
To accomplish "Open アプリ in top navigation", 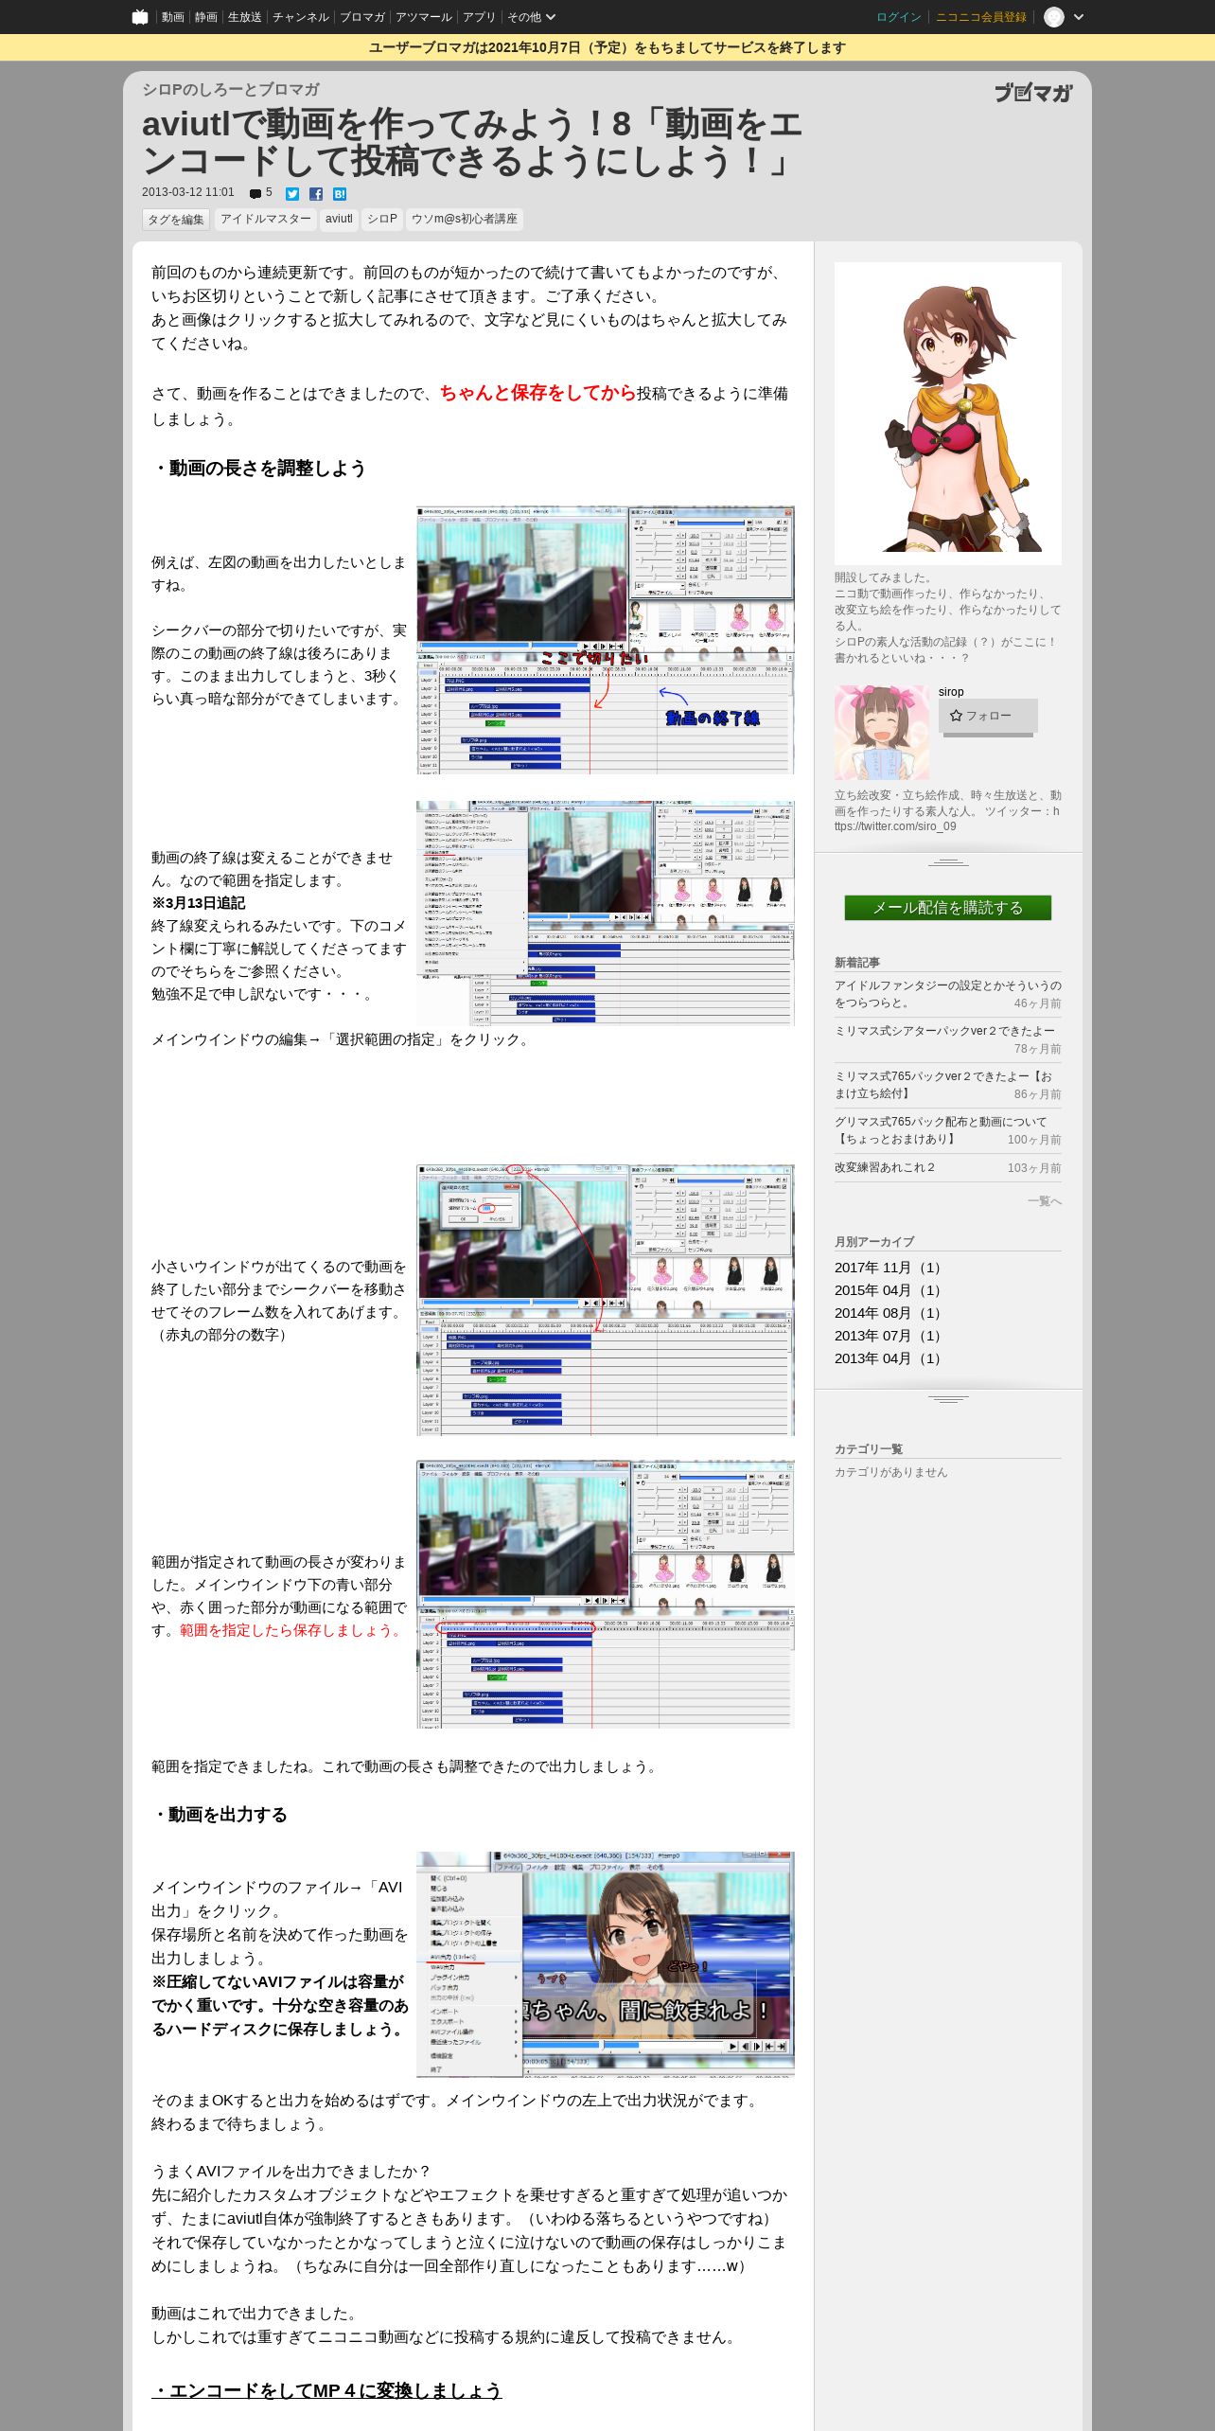I will click(479, 17).
